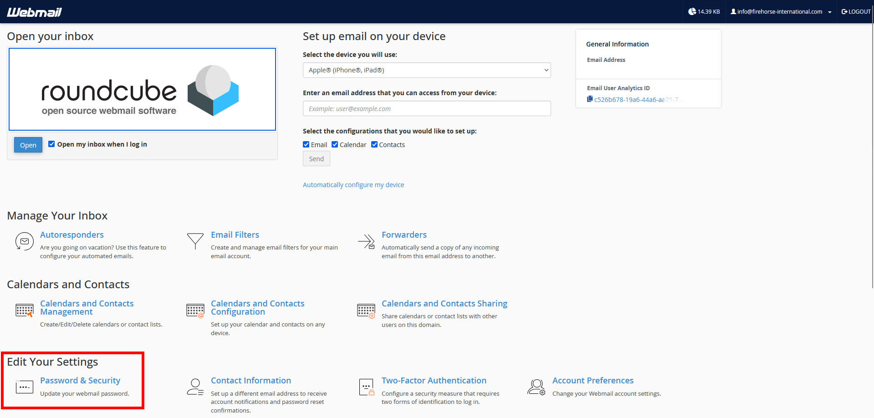Uncheck the Contacts configuration checkbox
Screen dimensions: 874x418
tap(374, 144)
